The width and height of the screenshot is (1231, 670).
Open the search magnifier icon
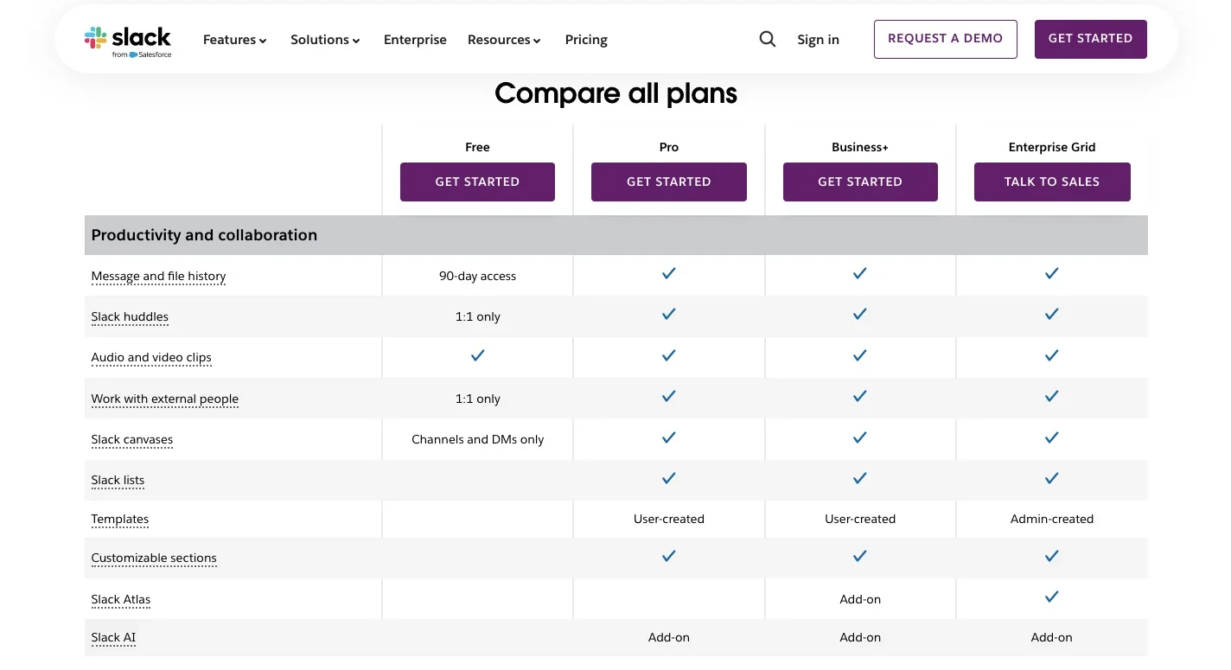tap(767, 39)
